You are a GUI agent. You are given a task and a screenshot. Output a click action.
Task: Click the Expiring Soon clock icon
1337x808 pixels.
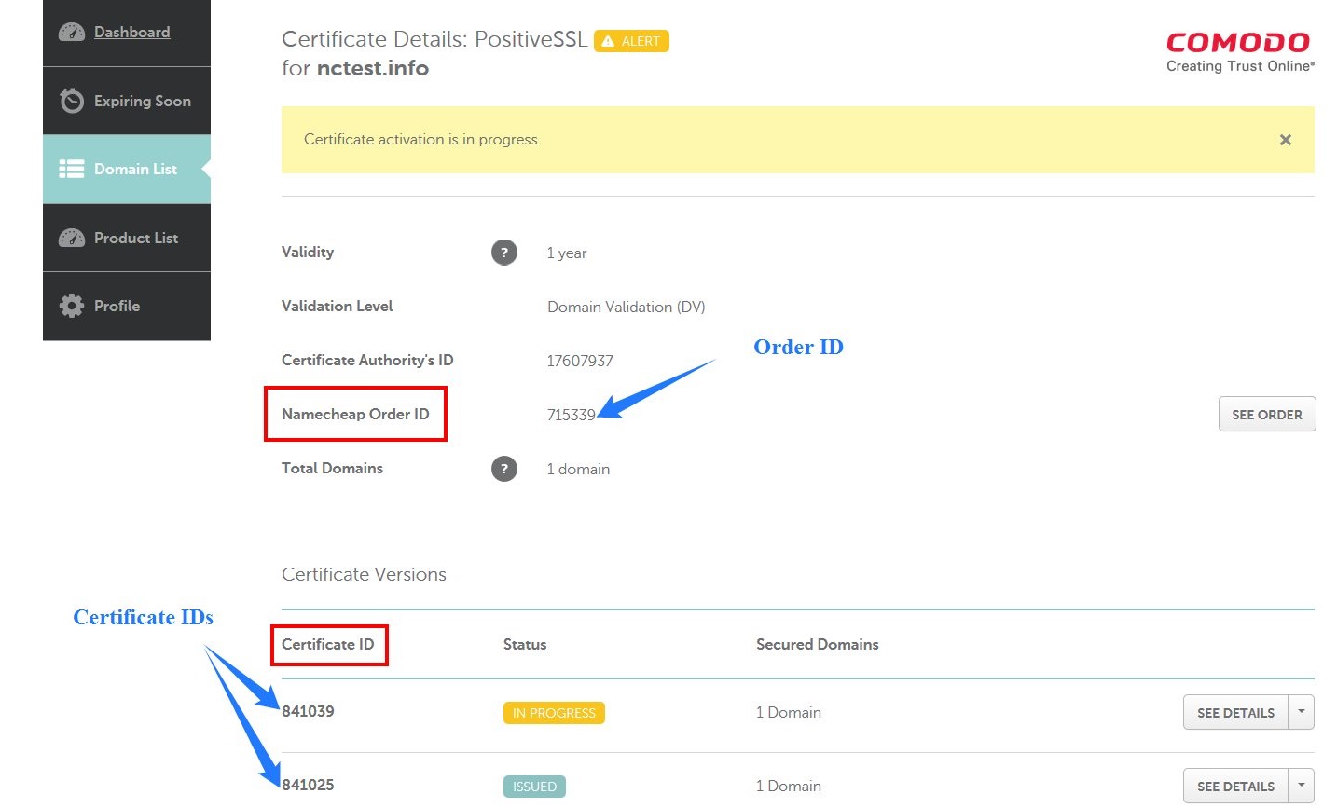pos(72,101)
